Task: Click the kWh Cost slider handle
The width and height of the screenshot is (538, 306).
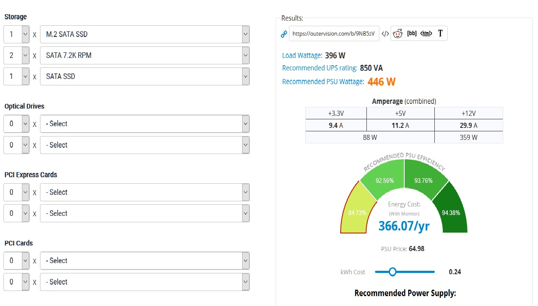Action: (x=392, y=272)
